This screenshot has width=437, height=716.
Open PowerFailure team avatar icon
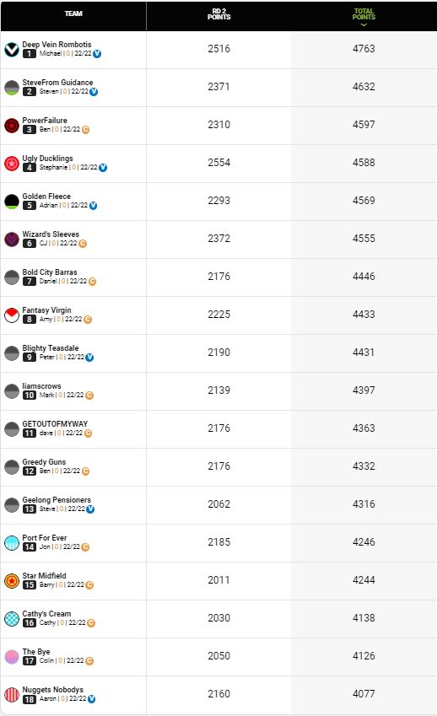click(12, 125)
